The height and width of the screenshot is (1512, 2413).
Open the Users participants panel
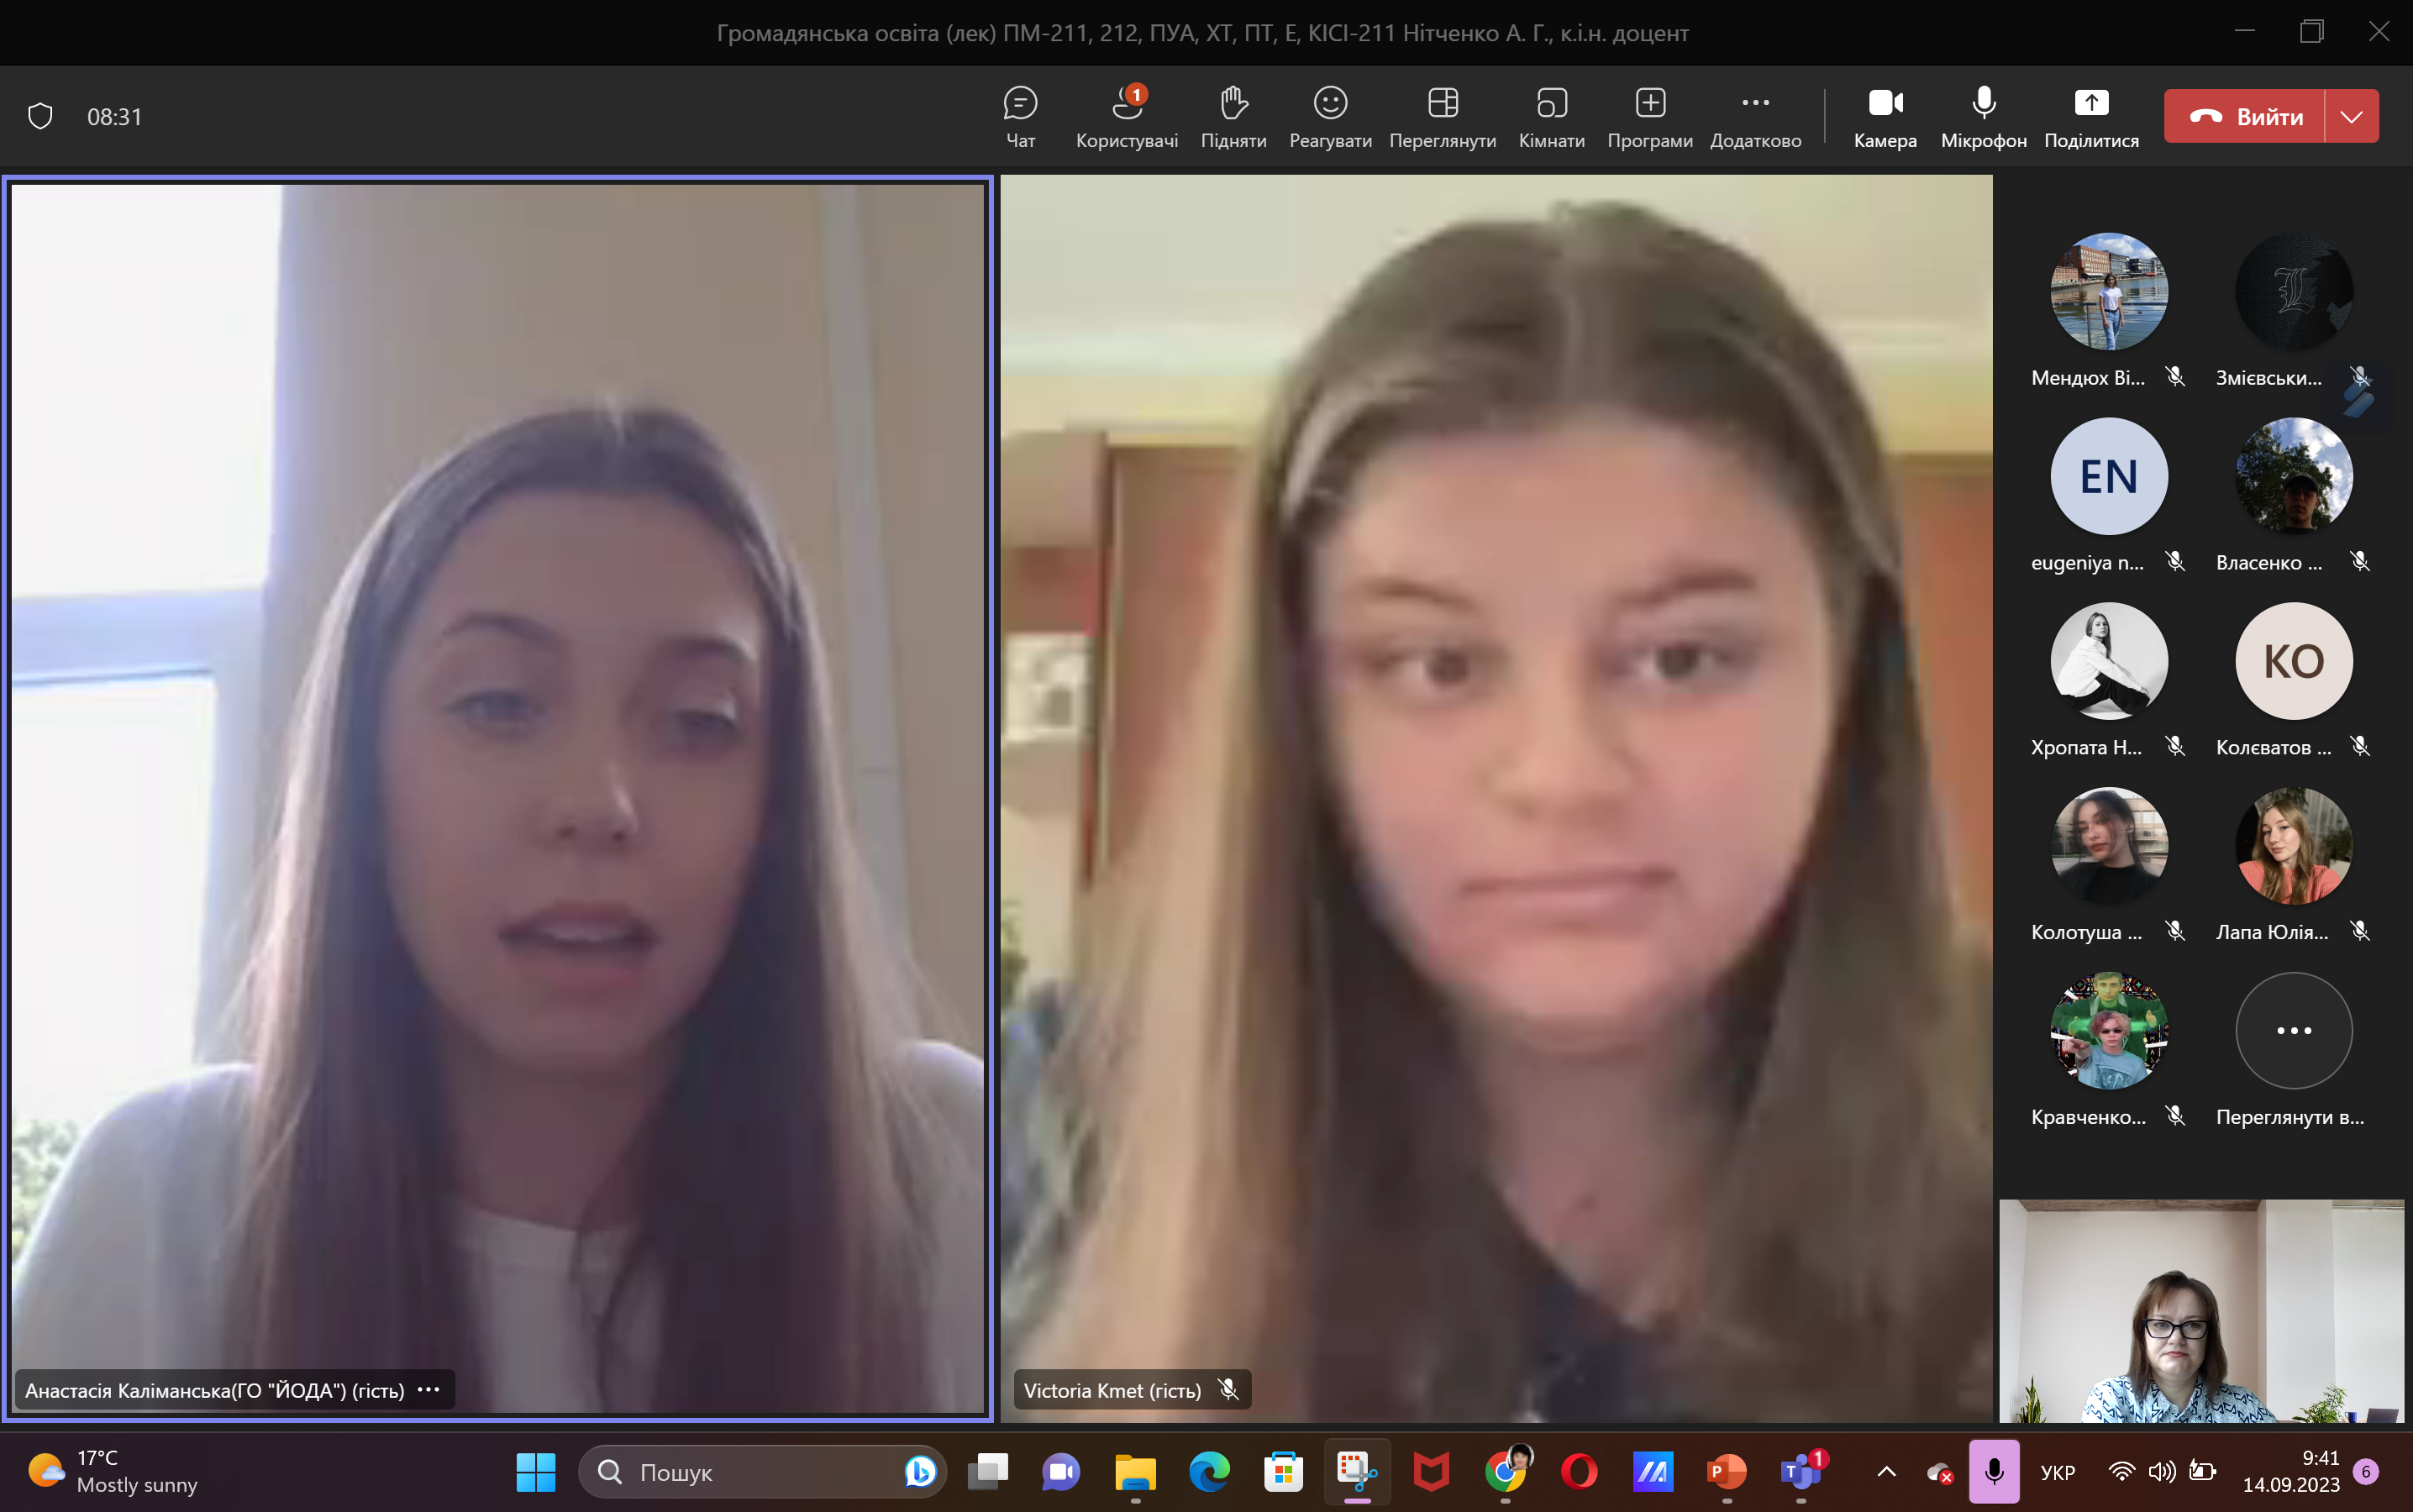coord(1126,116)
